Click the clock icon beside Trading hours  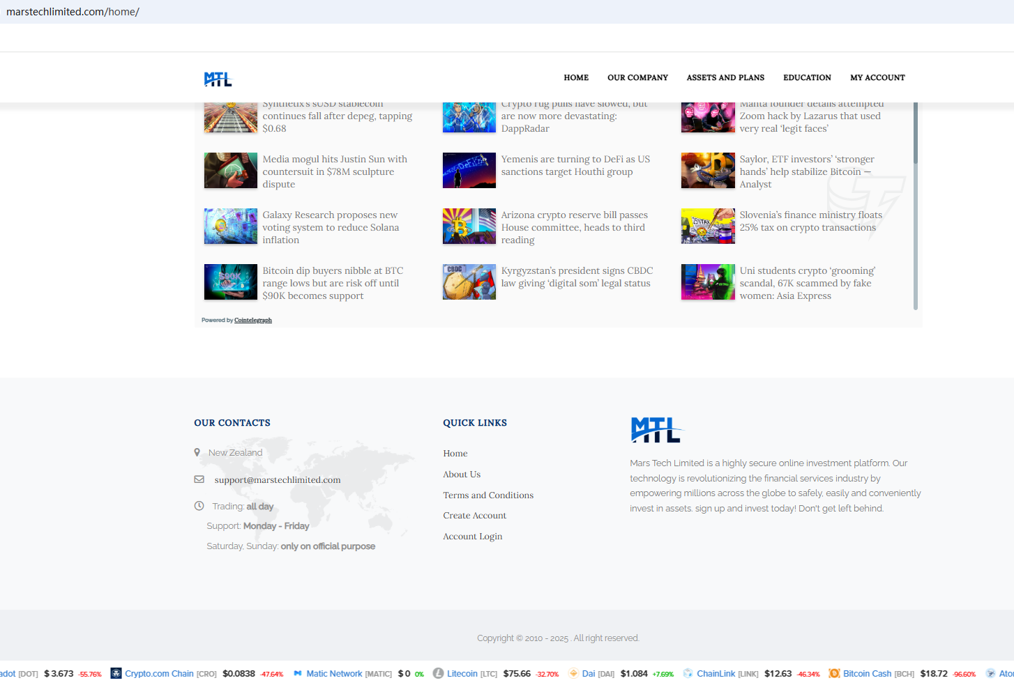(199, 506)
